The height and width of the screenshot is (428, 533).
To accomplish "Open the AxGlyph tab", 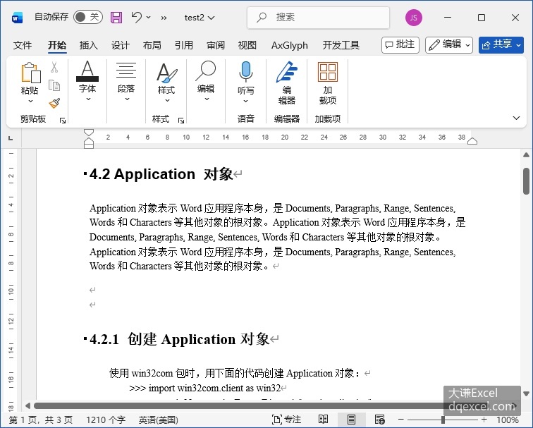I will [x=290, y=45].
